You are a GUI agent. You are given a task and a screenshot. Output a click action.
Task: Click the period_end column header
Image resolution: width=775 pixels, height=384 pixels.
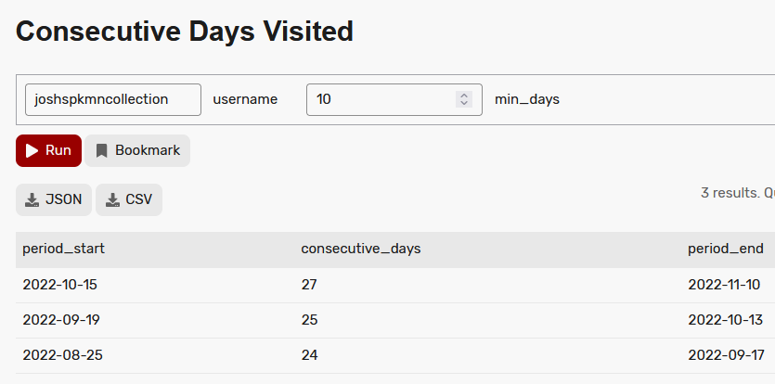pyautogui.click(x=725, y=249)
